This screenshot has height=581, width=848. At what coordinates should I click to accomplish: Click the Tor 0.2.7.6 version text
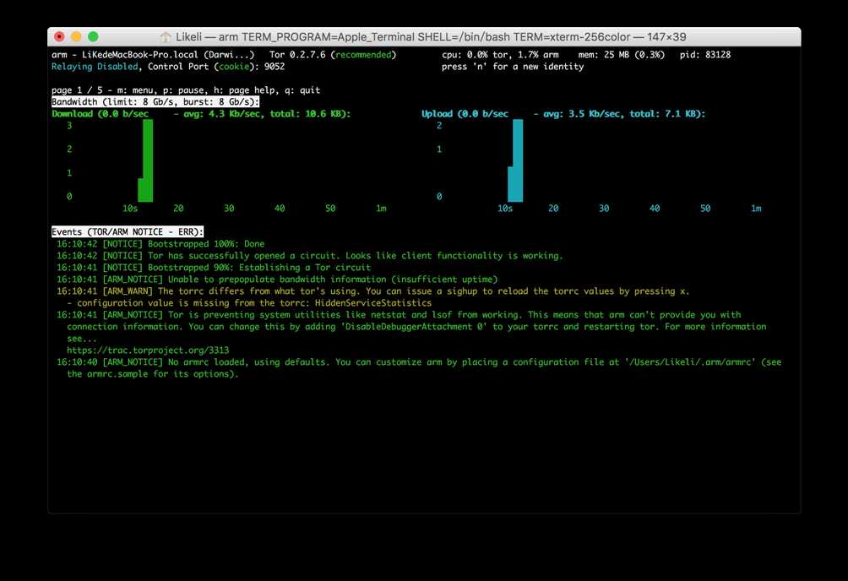(297, 55)
